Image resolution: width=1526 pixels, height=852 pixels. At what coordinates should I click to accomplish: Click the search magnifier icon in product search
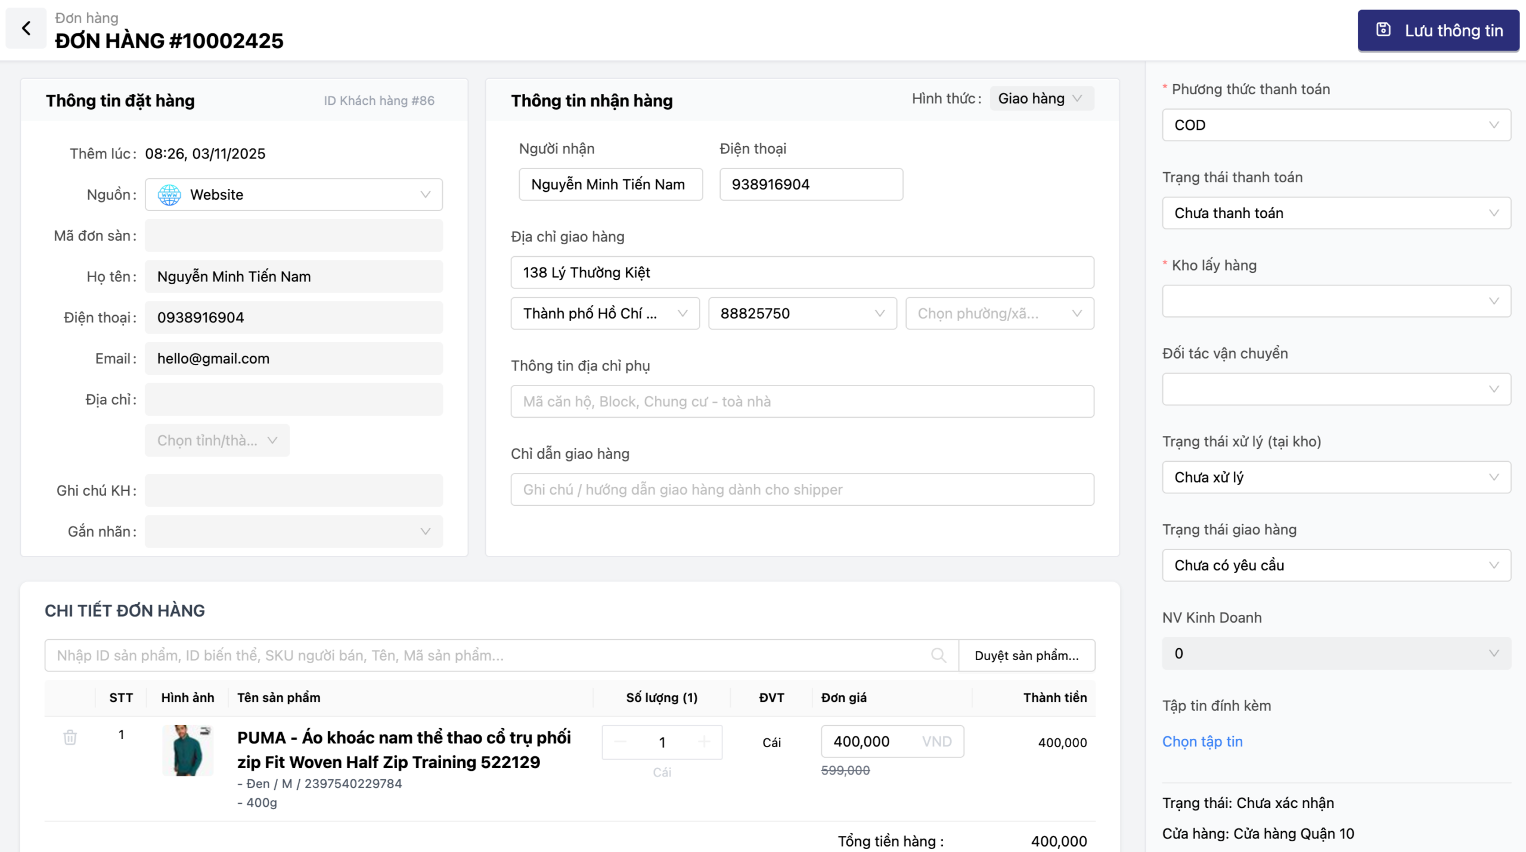coord(938,655)
